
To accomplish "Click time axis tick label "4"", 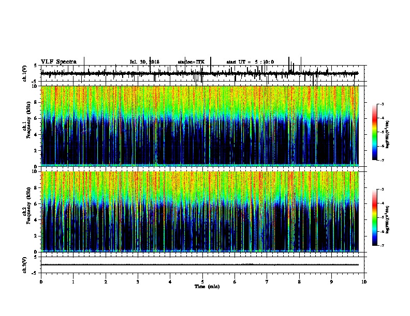I will [170, 282].
